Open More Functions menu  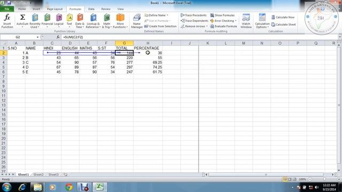120,21
